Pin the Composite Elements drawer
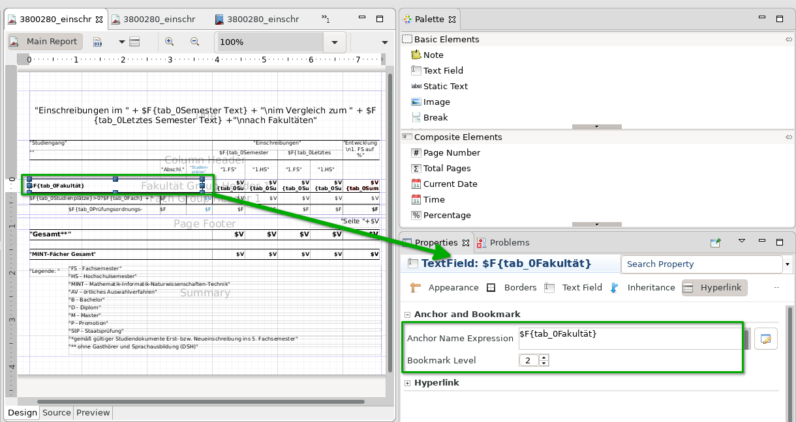 [789, 137]
